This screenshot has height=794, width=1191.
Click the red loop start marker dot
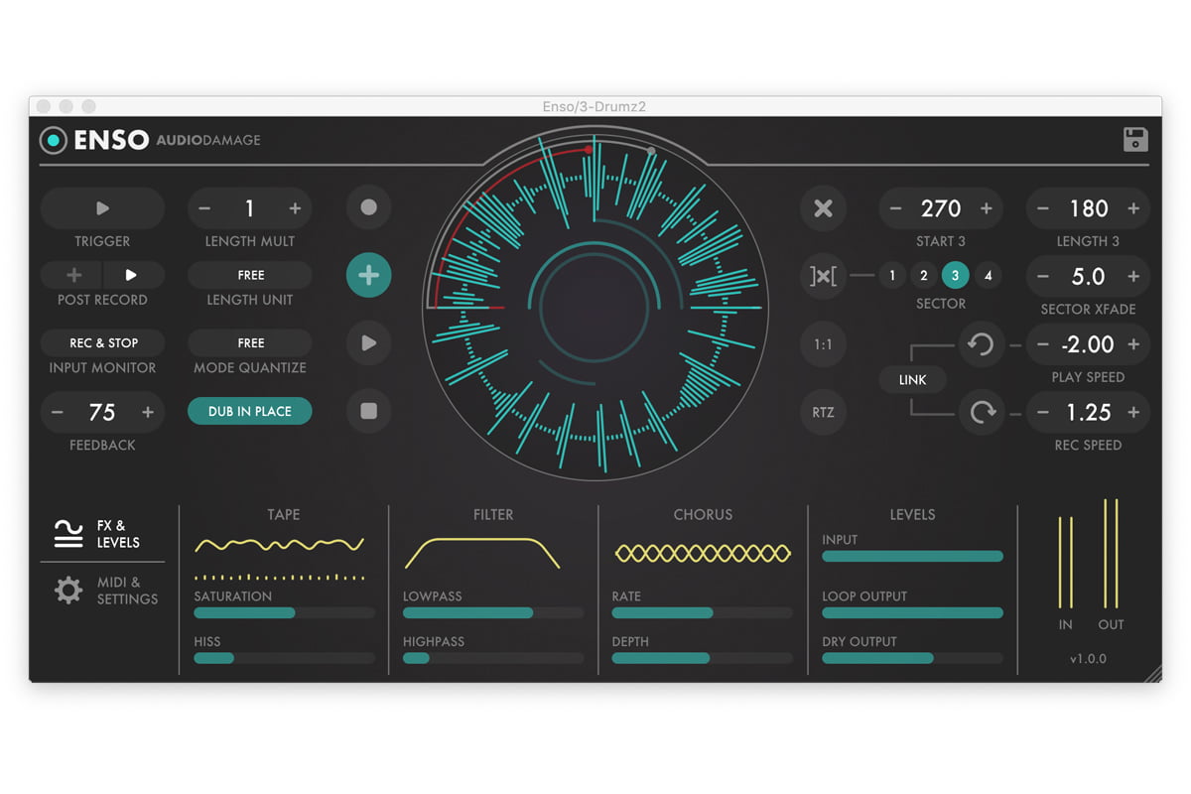[x=589, y=150]
